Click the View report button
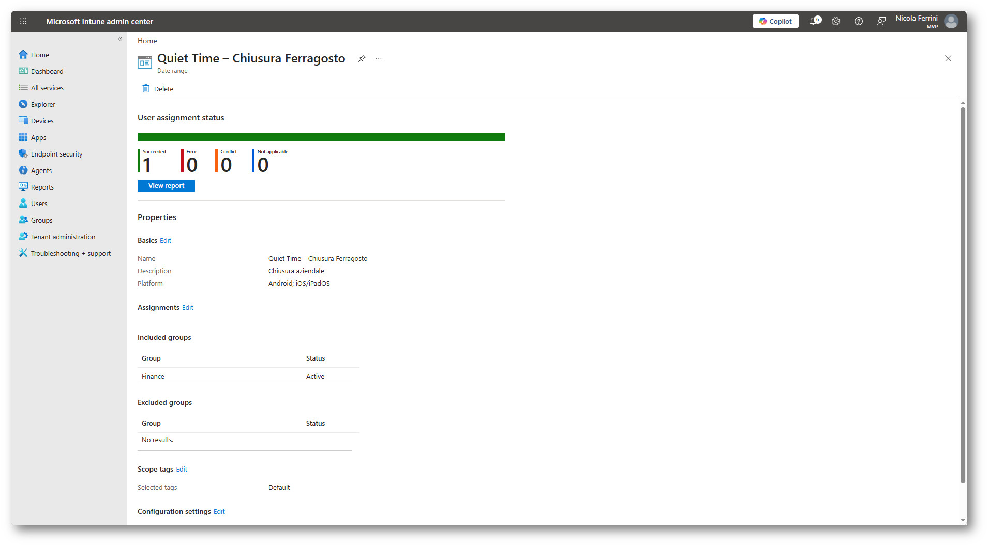 166,186
